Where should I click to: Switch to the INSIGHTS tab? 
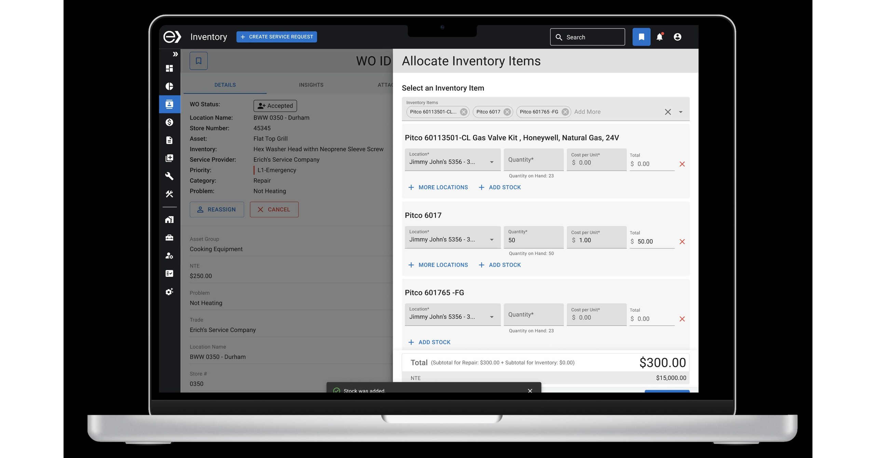[311, 85]
